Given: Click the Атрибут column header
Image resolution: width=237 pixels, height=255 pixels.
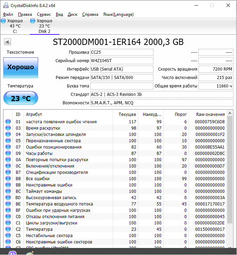Looking at the screenshot, I should [34, 115].
